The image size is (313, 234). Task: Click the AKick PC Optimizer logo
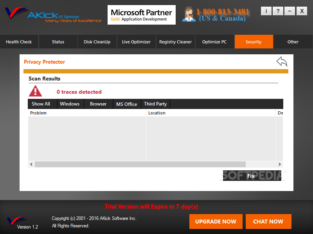pos(53,15)
